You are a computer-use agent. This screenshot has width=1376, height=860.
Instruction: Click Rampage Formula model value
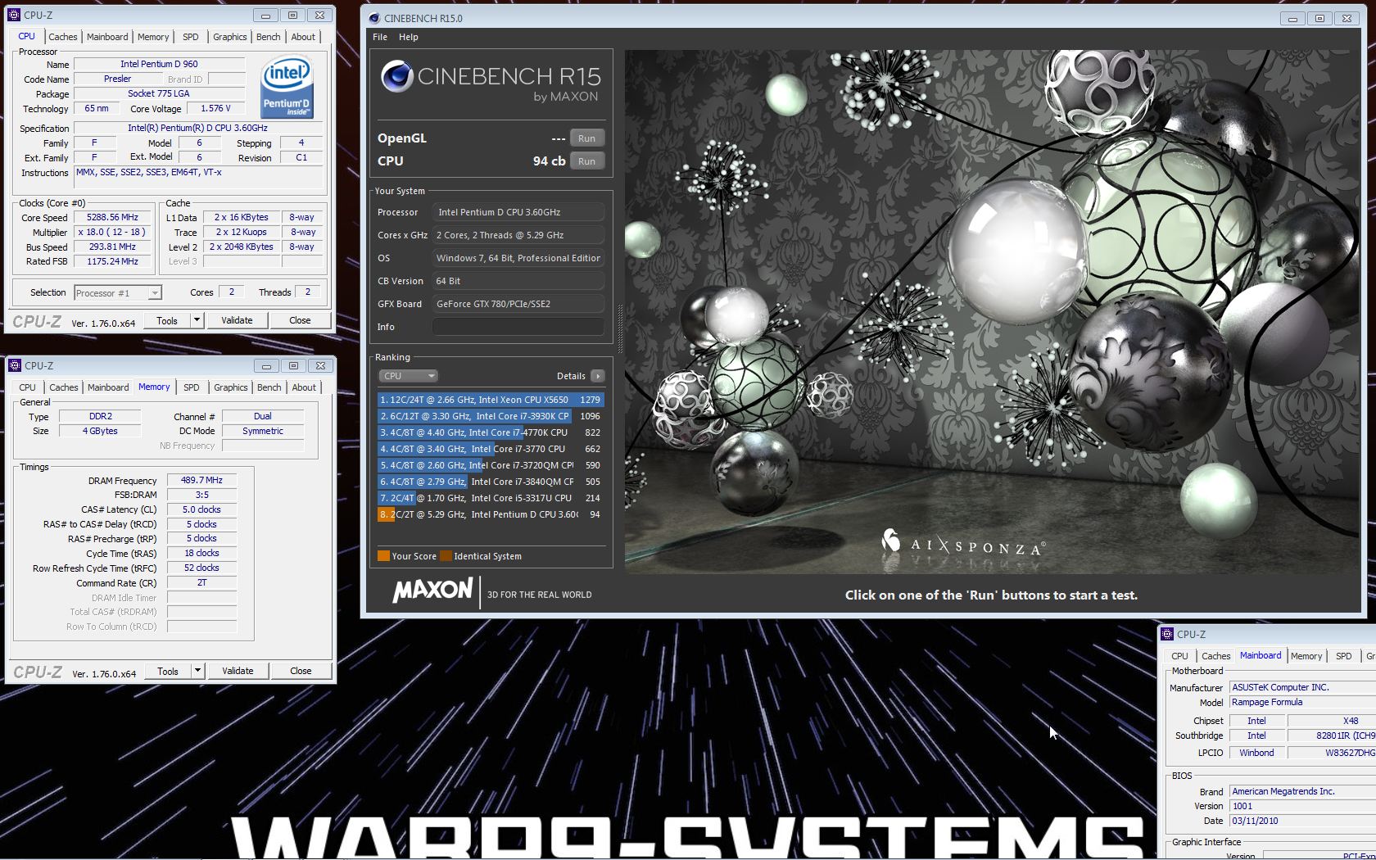pyautogui.click(x=1302, y=703)
